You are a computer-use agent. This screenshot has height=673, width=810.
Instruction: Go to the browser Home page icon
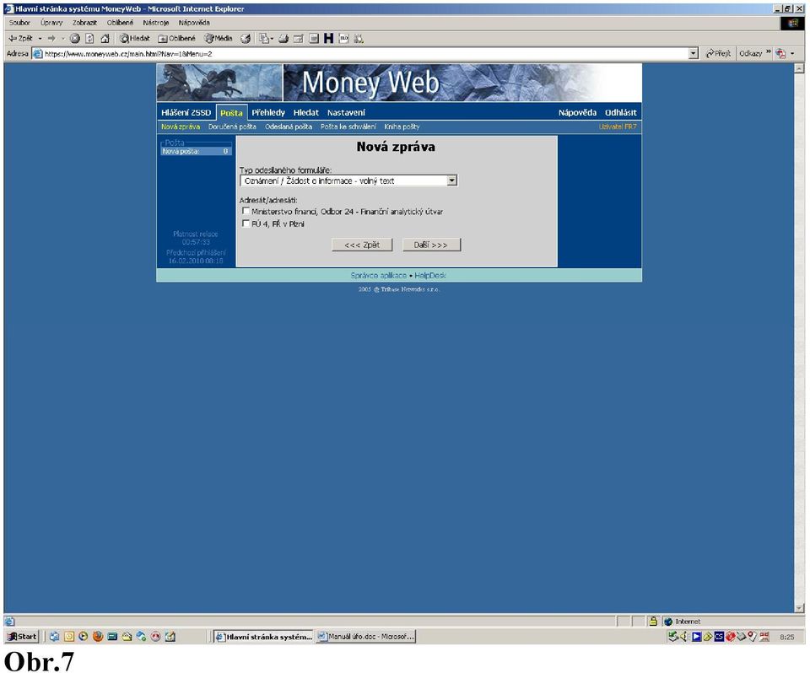coord(105,38)
